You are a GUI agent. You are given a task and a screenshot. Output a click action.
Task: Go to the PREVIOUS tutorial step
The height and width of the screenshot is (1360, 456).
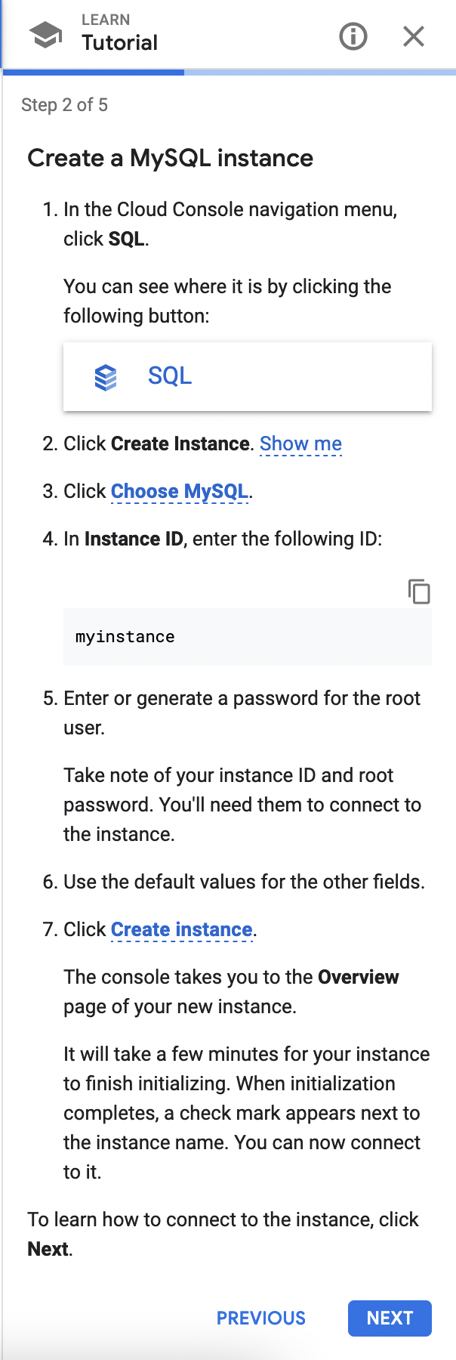[x=261, y=1318]
